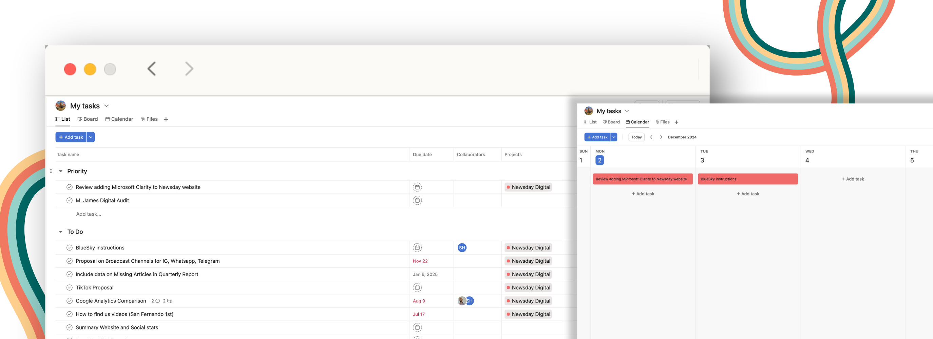Screen dimensions: 933x339
Task: Open profile avatar in calendar window
Action: [x=589, y=111]
